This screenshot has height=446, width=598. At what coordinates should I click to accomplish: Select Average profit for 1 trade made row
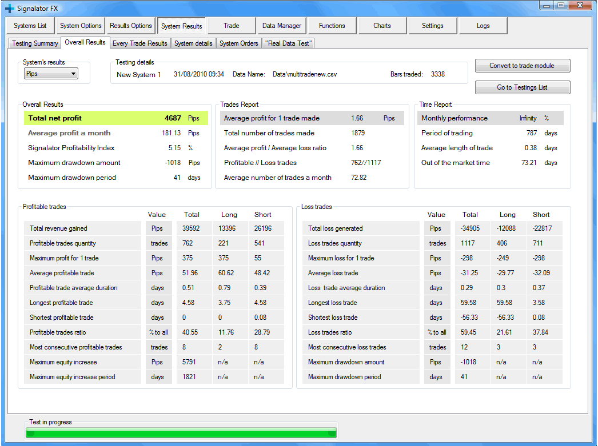coord(312,118)
